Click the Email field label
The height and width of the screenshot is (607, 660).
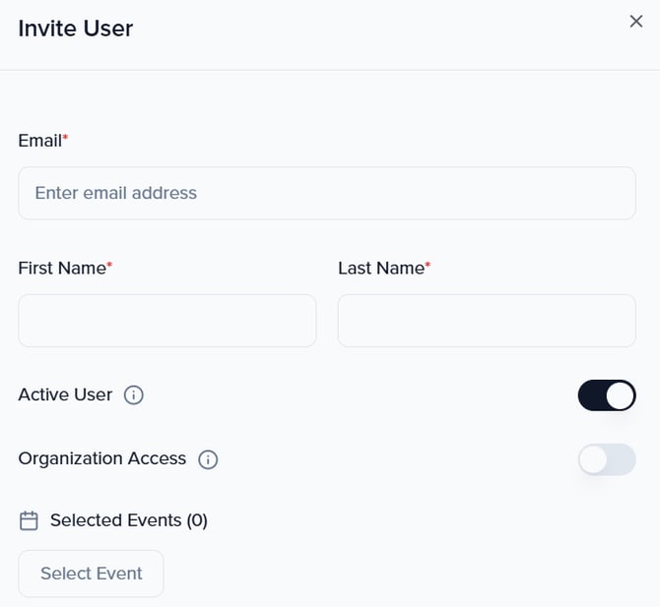[39, 141]
